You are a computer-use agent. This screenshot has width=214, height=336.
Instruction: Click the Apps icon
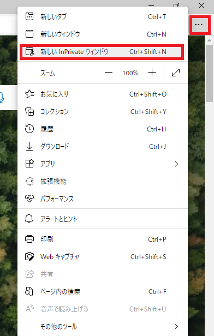(x=29, y=164)
